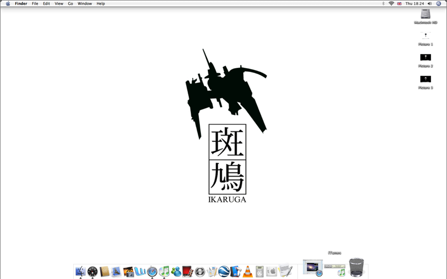Image resolution: width=447 pixels, height=279 pixels.
Task: Open the Apple menu
Action: click(x=8, y=3)
